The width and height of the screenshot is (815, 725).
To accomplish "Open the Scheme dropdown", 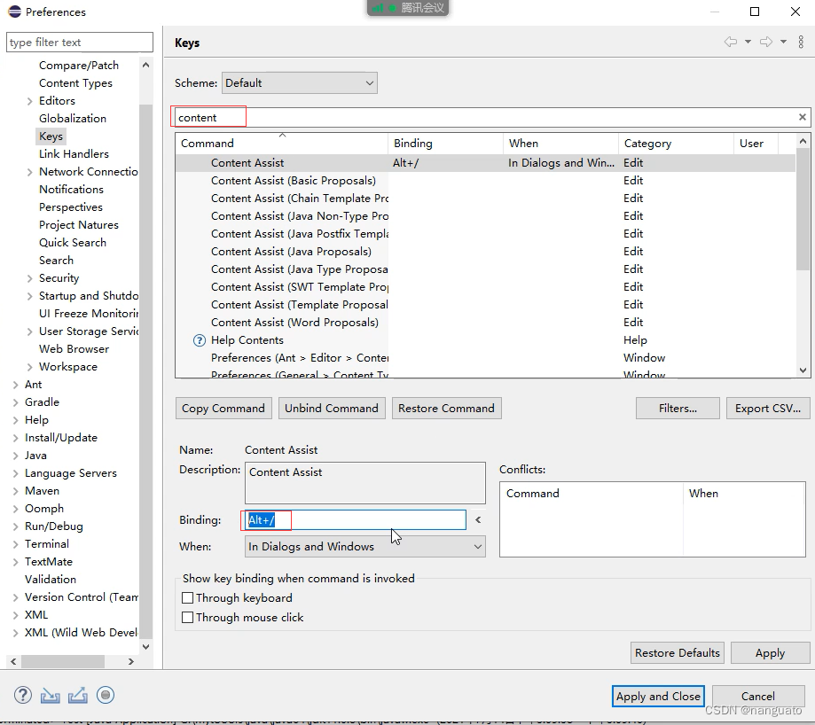I will [x=300, y=83].
